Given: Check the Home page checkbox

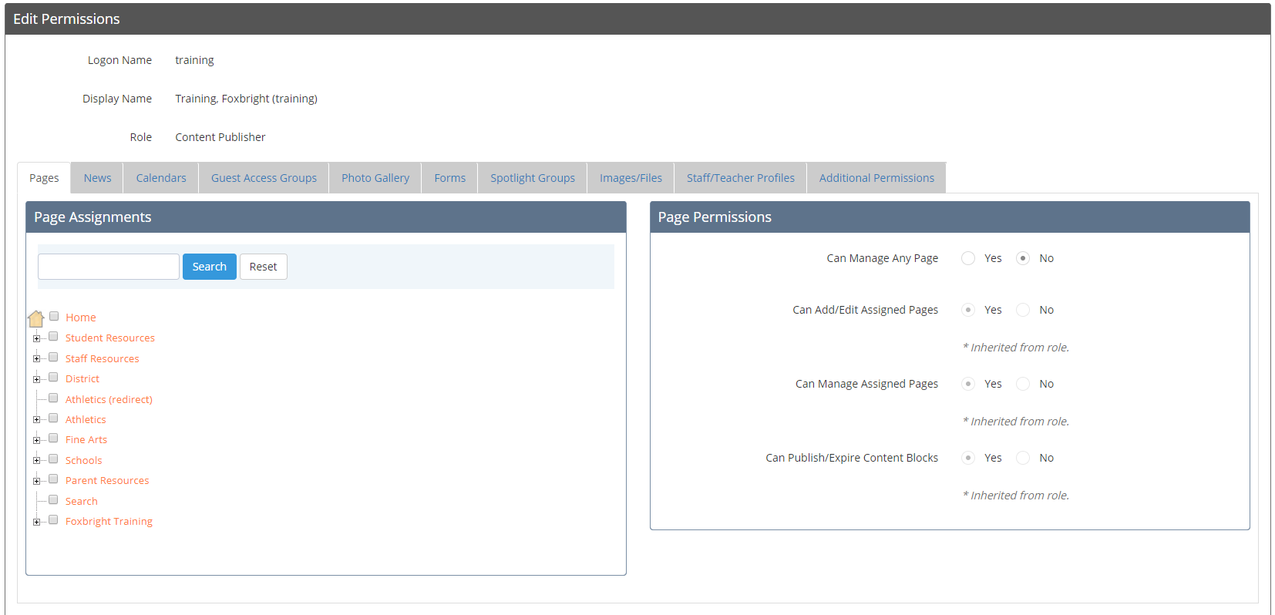Looking at the screenshot, I should 54,316.
